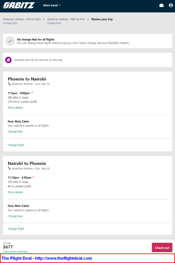The image size is (175, 263).
Task: Select the PHX to NBO breadcrumb step
Action: [22, 19]
